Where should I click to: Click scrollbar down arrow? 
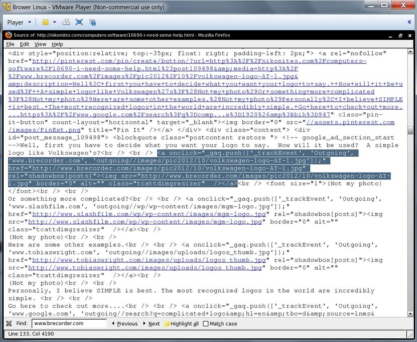point(410,314)
